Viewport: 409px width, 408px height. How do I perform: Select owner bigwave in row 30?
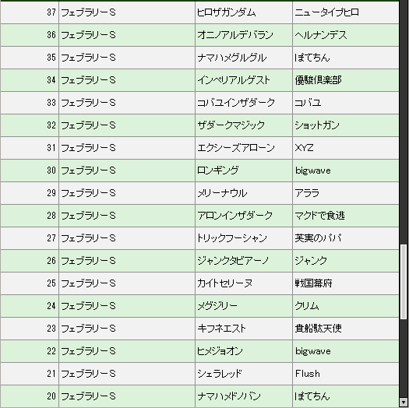pyautogui.click(x=312, y=171)
